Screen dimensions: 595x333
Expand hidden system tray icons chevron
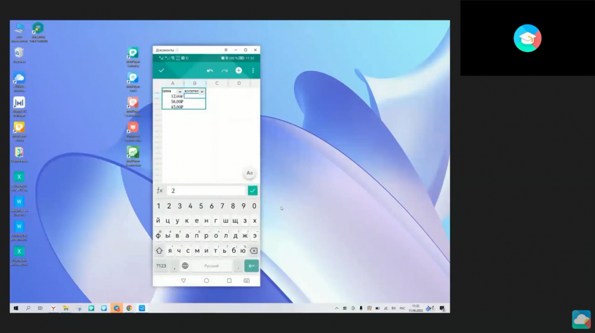(x=336, y=309)
